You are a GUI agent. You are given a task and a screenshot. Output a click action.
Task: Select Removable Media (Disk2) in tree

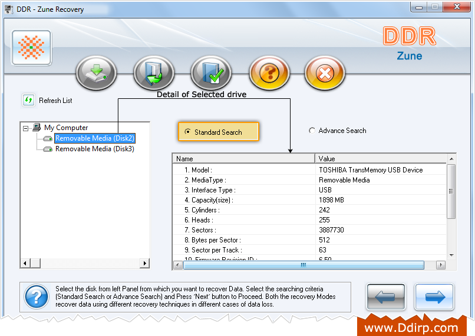click(94, 138)
